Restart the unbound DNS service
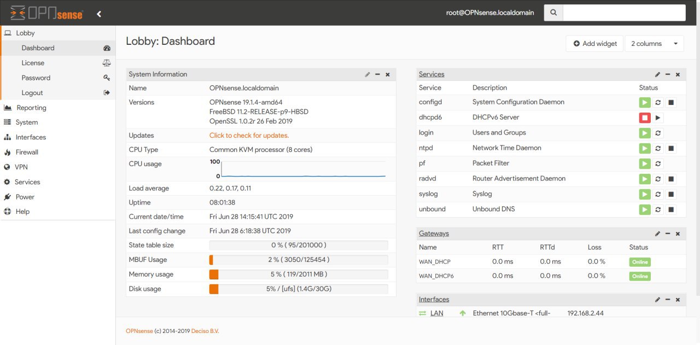Image resolution: width=700 pixels, height=345 pixels. coord(658,209)
